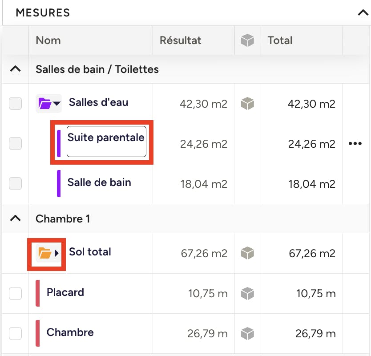The height and width of the screenshot is (356, 371).
Task: Collapse the Salles de bain / Toilettes group
Action: coord(16,69)
